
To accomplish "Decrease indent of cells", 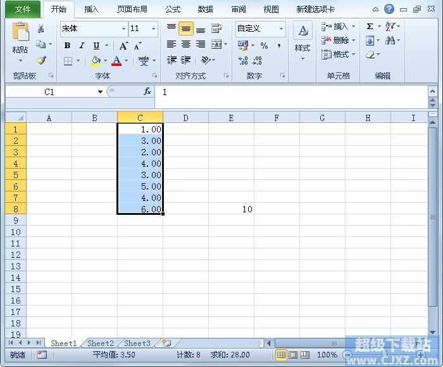I will pyautogui.click(x=172, y=60).
